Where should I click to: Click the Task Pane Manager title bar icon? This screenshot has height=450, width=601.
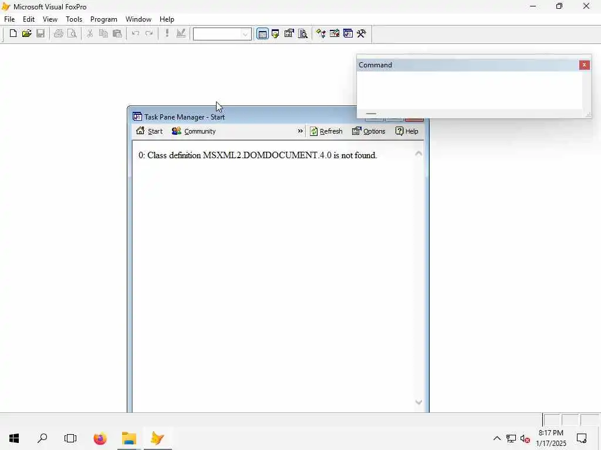coord(137,117)
